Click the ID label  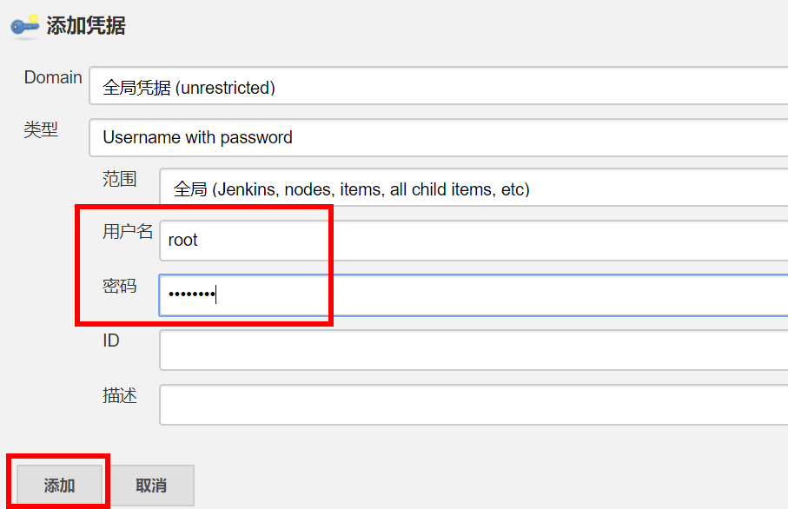pyautogui.click(x=111, y=340)
